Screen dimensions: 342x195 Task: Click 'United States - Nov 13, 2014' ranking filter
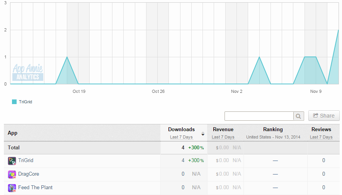(x=273, y=137)
